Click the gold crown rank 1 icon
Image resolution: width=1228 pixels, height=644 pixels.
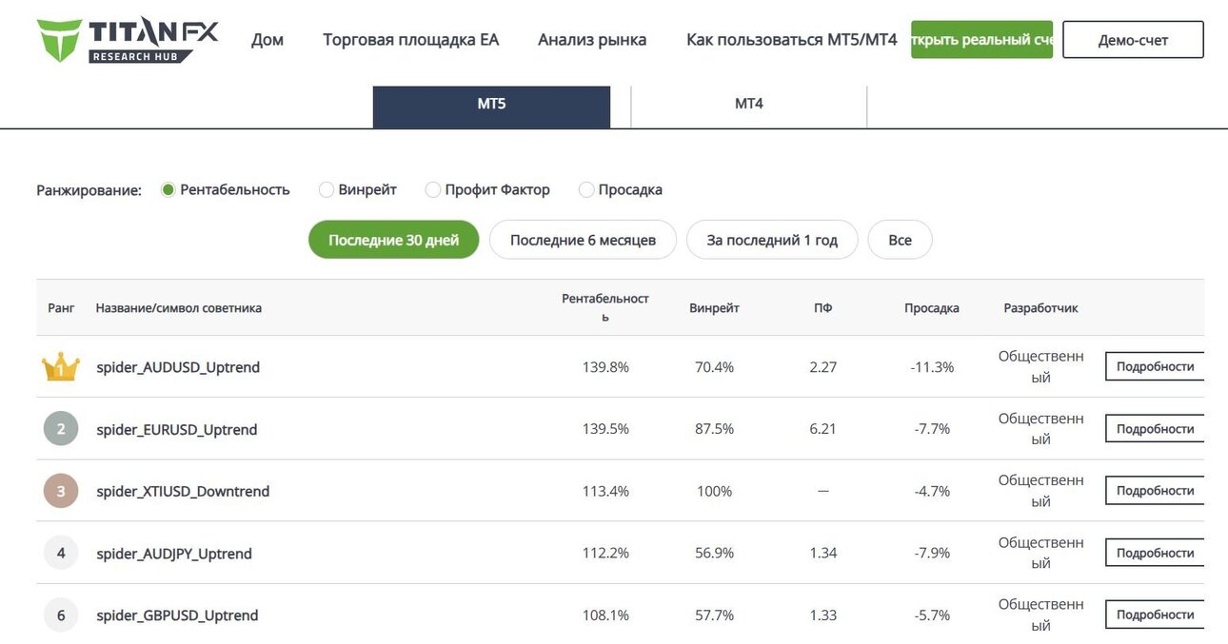(61, 367)
